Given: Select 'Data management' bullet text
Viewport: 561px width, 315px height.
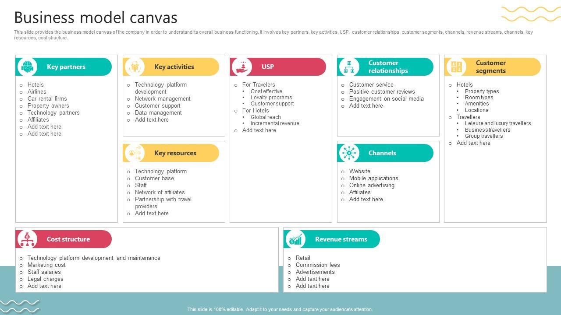Looking at the screenshot, I should 158,113.
